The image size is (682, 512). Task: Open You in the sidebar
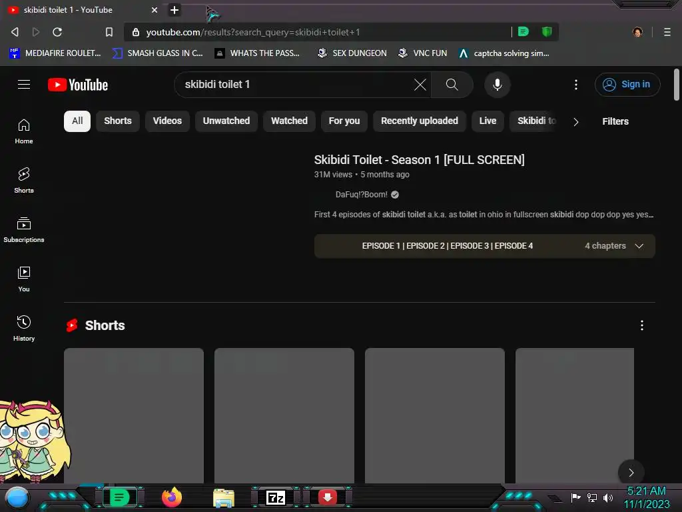(24, 279)
